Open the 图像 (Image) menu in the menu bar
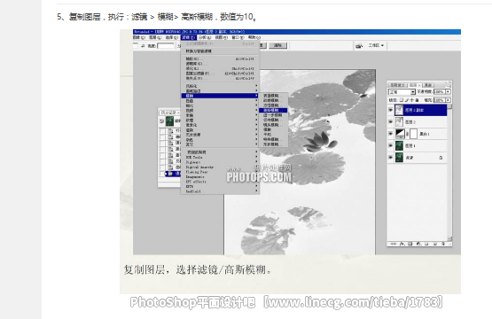 click(x=138, y=37)
